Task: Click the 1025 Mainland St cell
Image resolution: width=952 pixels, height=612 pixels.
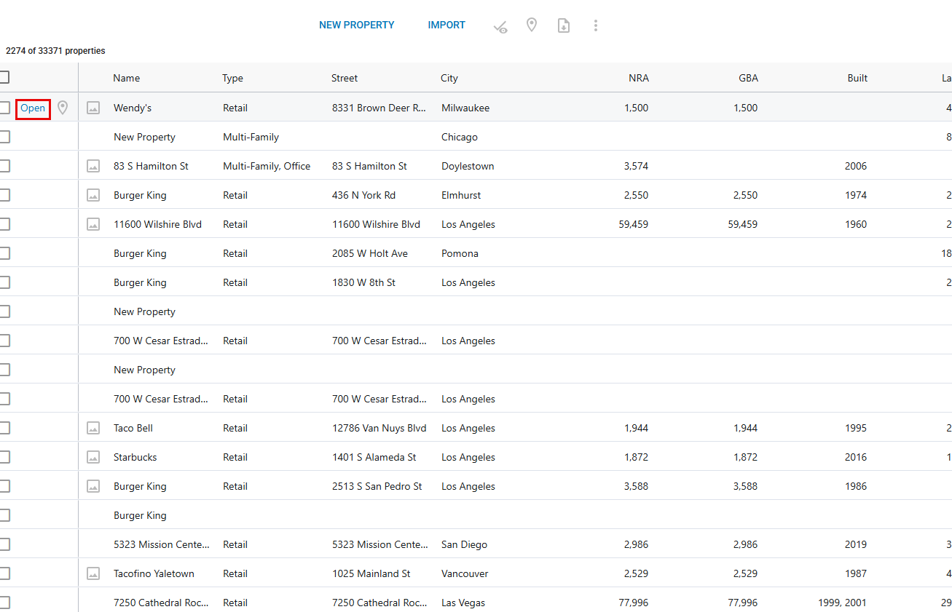Action: point(371,573)
